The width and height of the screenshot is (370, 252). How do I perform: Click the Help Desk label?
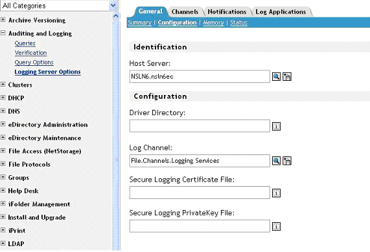click(23, 191)
